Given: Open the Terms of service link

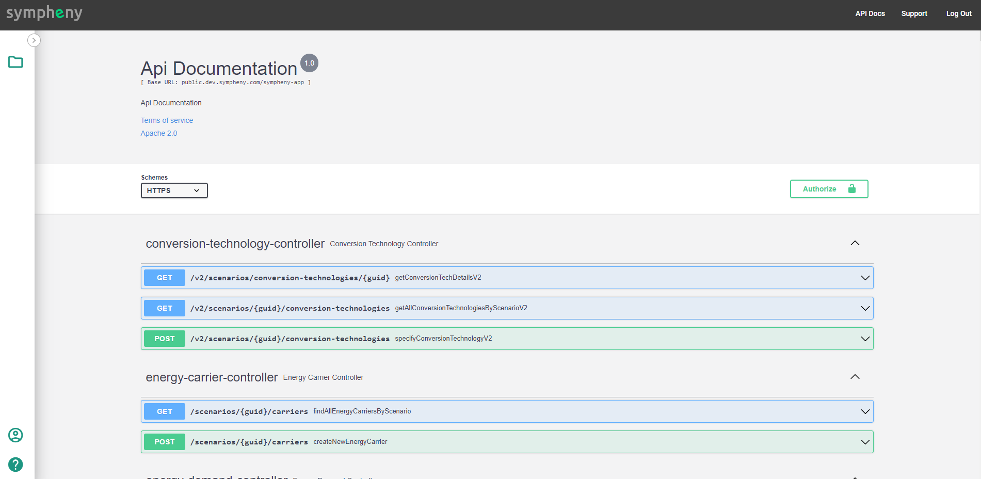Looking at the screenshot, I should 167,120.
